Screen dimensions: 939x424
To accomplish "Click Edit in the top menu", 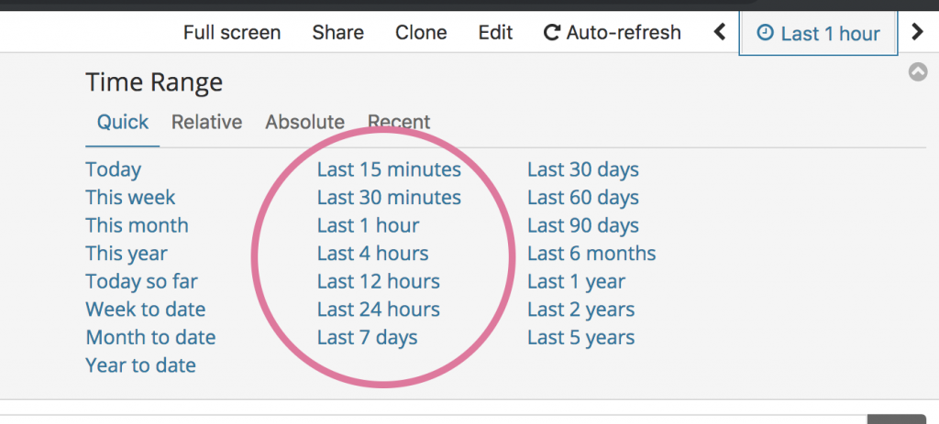I will (495, 32).
